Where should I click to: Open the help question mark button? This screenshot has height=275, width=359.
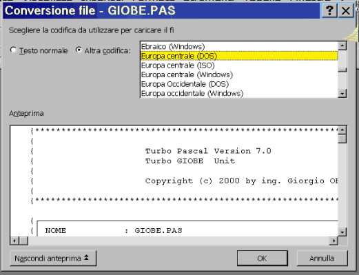[329, 10]
